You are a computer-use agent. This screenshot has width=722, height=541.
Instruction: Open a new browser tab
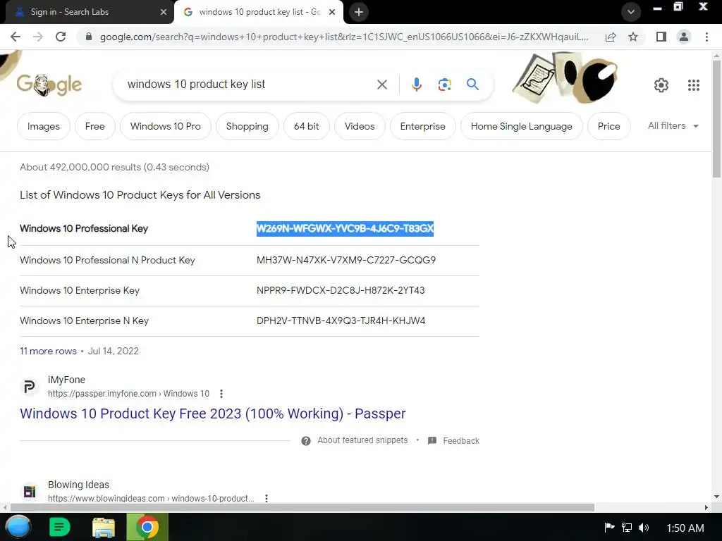(x=359, y=12)
